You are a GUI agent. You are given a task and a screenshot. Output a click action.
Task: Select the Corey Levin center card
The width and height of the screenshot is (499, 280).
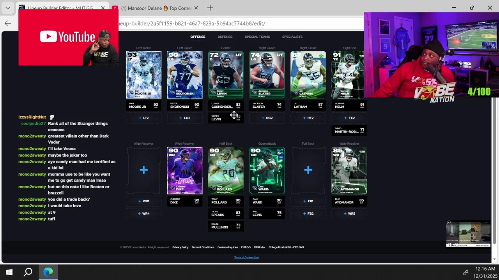pos(226,75)
